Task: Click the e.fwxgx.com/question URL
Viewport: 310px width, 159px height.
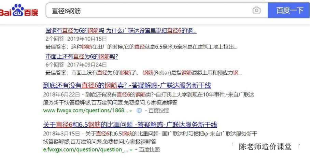Action: [x=85, y=149]
